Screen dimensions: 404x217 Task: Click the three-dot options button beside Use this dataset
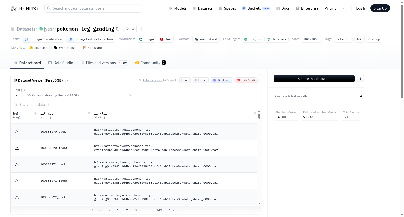361,79
